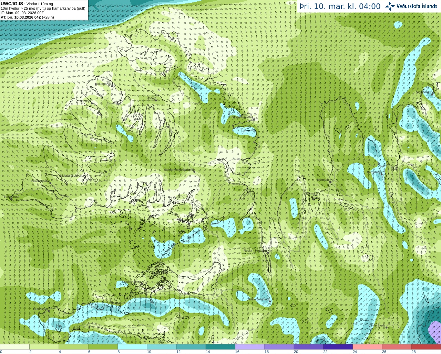Click the Bjargtangar station label

[11, 197]
